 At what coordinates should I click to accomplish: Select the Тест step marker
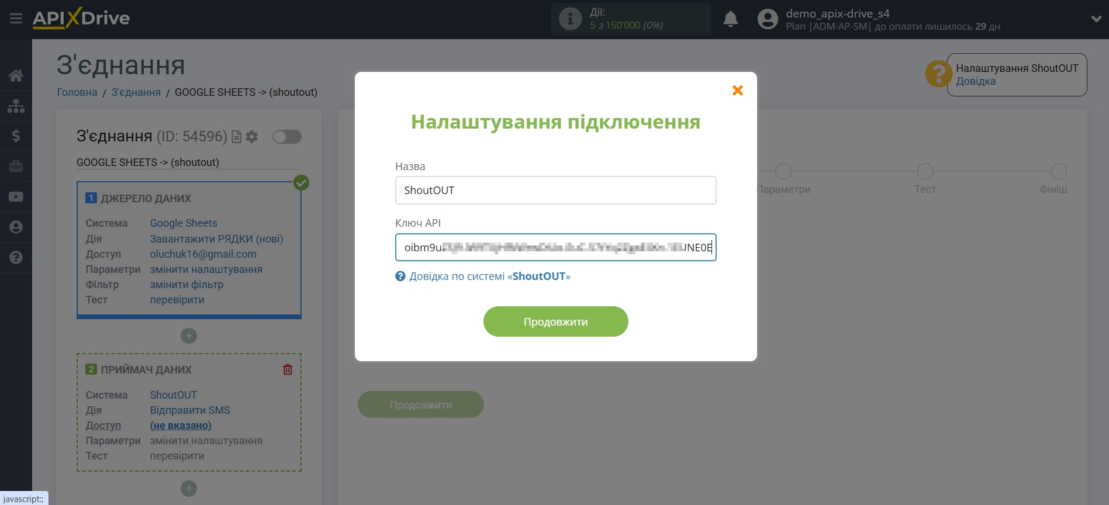tap(925, 171)
